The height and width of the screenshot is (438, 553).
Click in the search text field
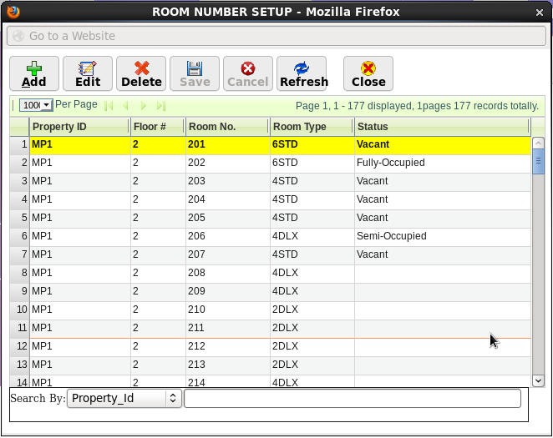point(352,399)
